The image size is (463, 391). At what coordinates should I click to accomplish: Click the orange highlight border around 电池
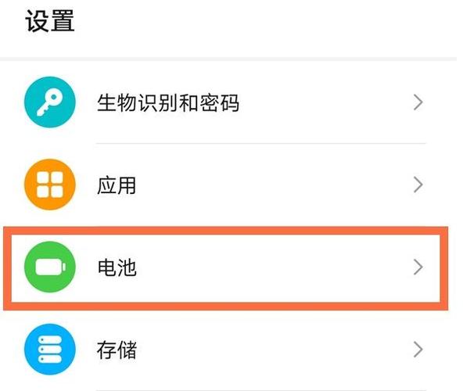[225, 231]
